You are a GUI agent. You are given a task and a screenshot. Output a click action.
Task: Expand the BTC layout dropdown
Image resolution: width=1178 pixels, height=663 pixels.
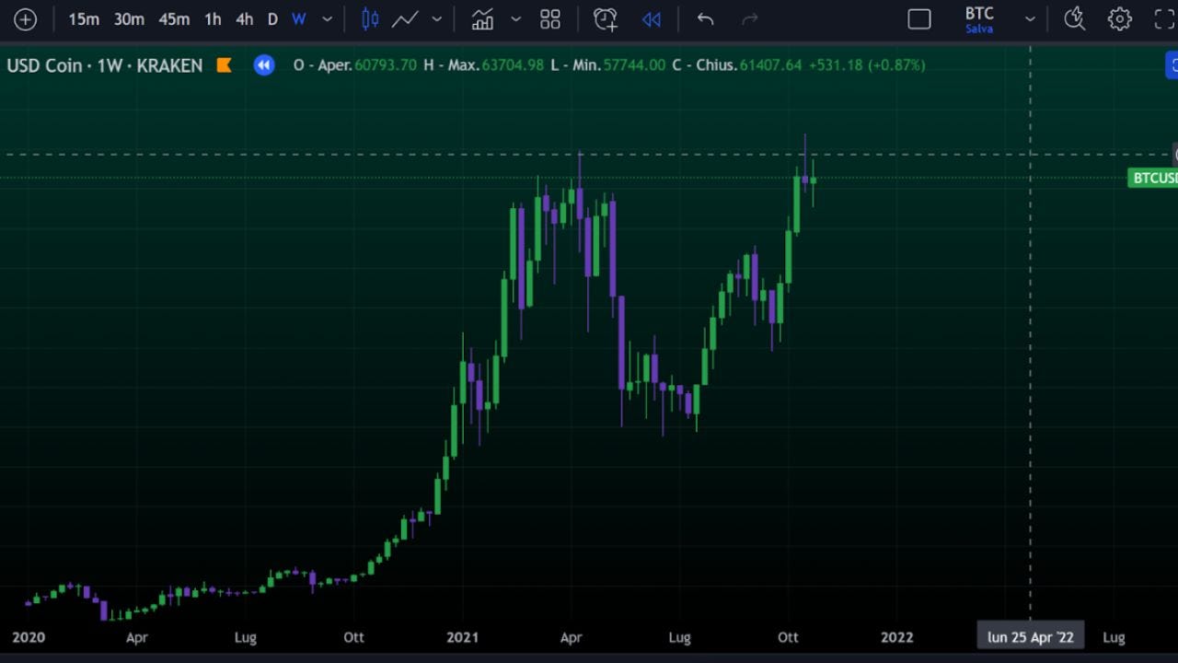1031,18
